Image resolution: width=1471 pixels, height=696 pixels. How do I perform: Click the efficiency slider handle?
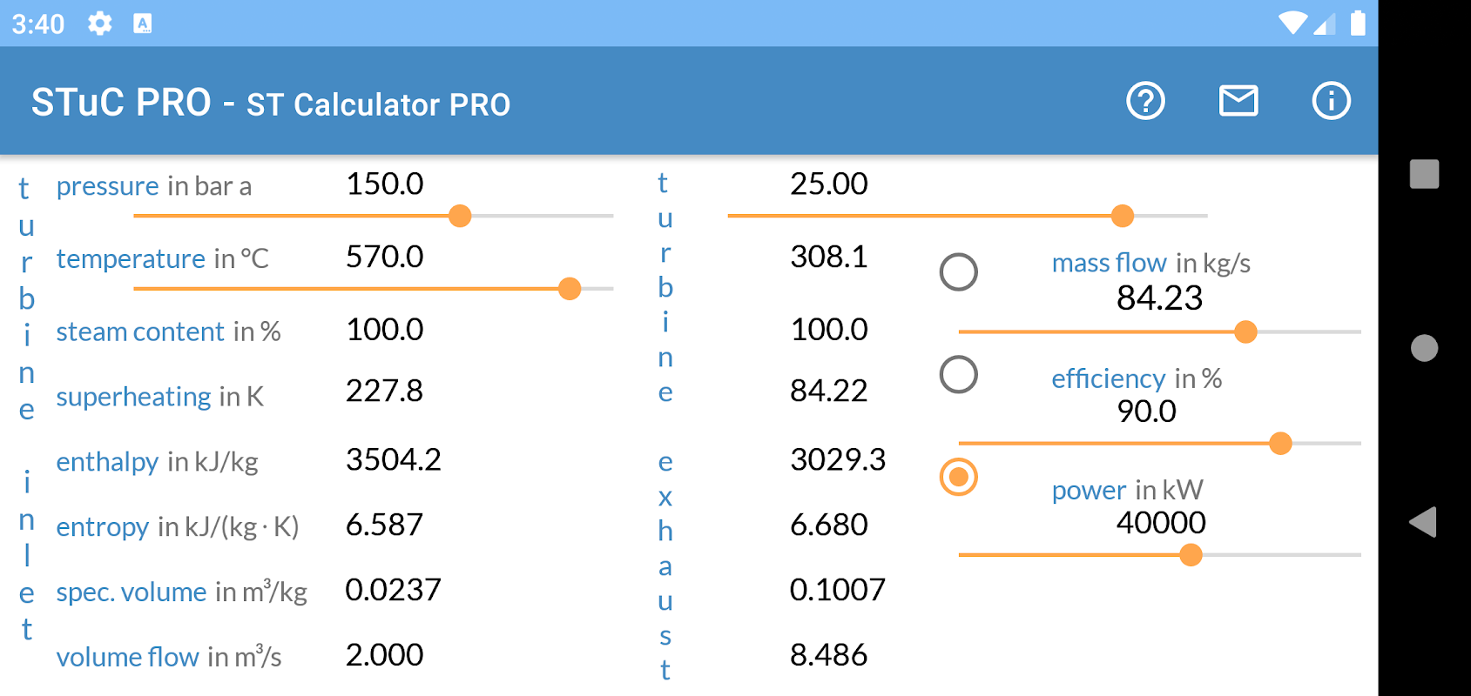click(x=1280, y=444)
